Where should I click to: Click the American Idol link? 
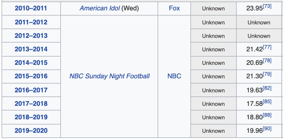coord(99,8)
